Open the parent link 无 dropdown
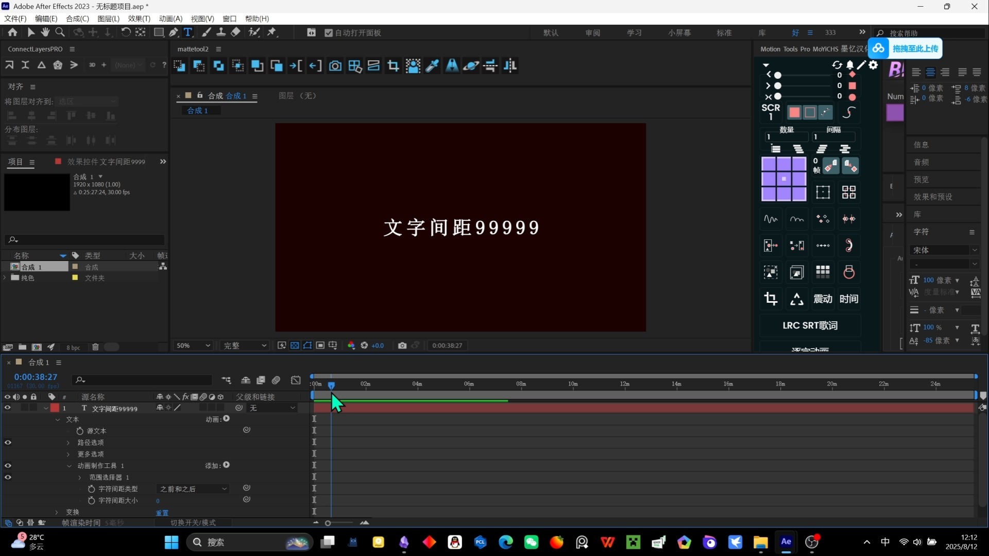Image resolution: width=989 pixels, height=556 pixels. (272, 408)
